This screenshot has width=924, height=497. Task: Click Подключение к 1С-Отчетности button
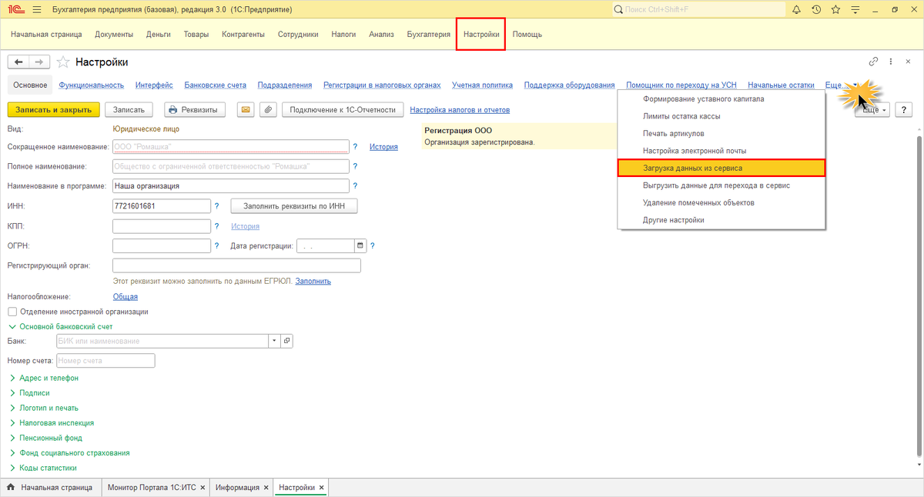pyautogui.click(x=343, y=110)
